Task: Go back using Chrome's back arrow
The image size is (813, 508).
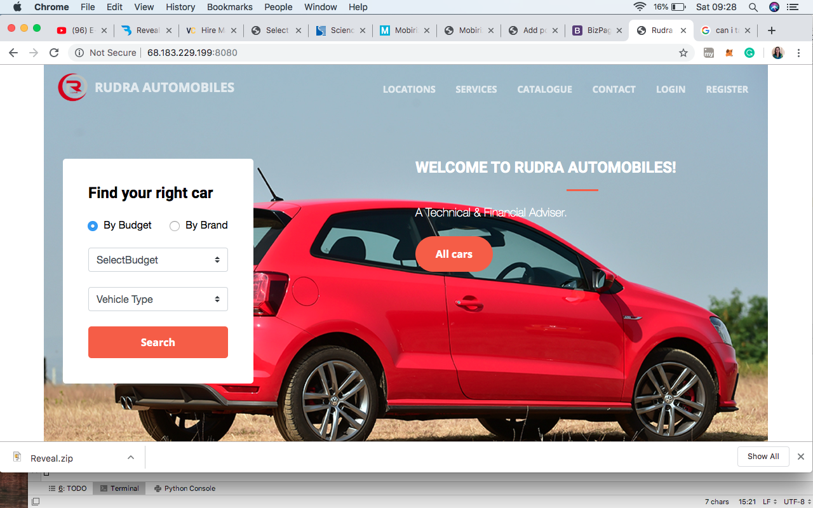Action: click(x=13, y=53)
